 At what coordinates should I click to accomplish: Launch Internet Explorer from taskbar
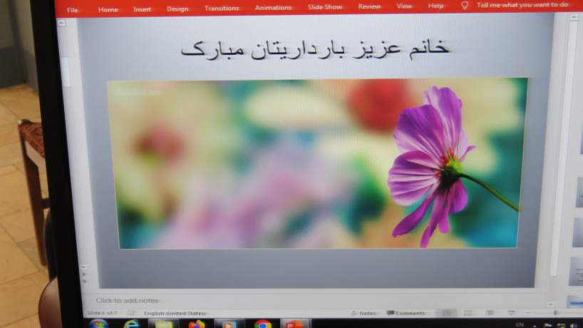click(x=131, y=324)
